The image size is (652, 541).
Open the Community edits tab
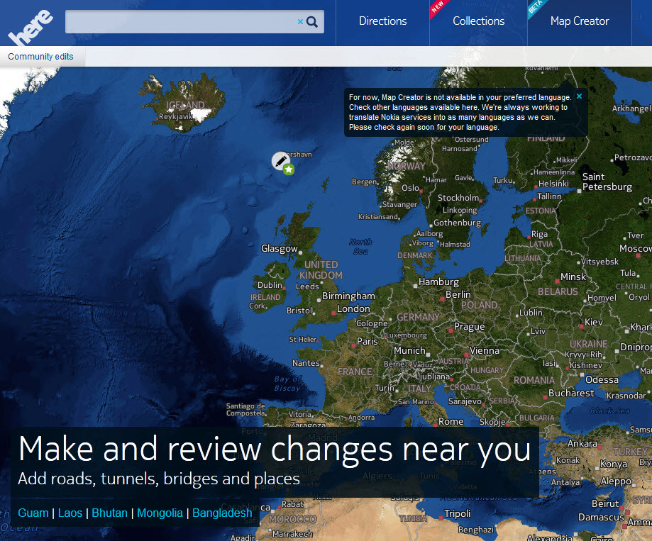(x=41, y=56)
